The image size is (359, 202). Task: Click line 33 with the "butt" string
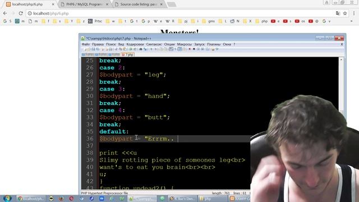pyautogui.click(x=135, y=117)
